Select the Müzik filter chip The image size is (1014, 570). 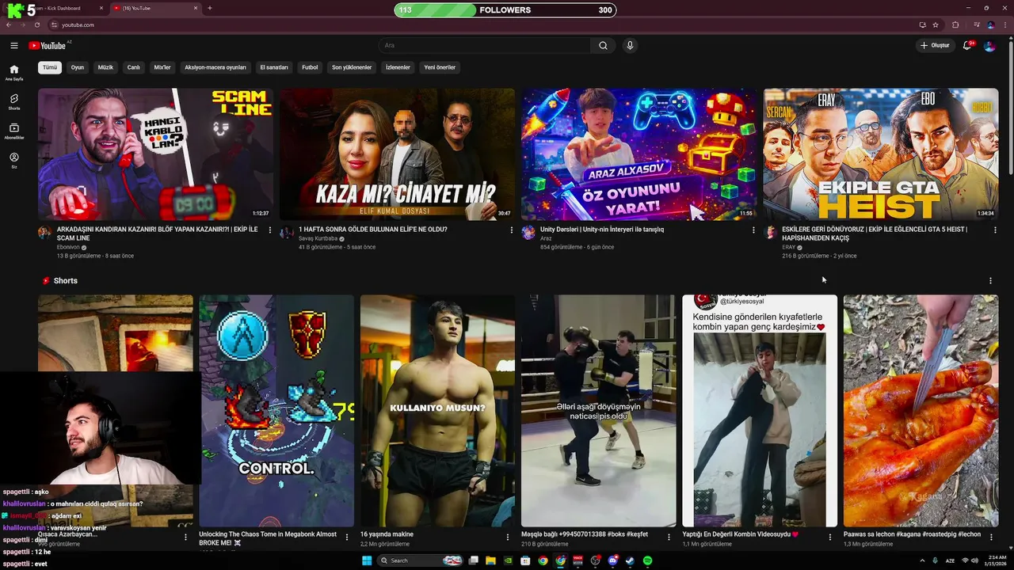(x=105, y=67)
